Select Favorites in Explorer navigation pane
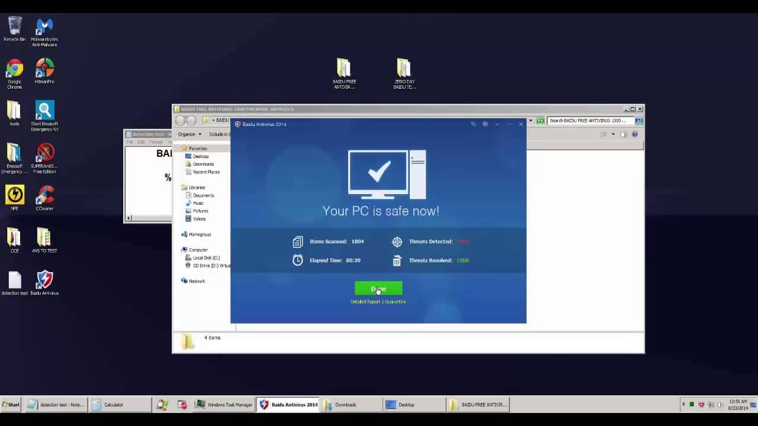The height and width of the screenshot is (426, 758). pos(198,149)
